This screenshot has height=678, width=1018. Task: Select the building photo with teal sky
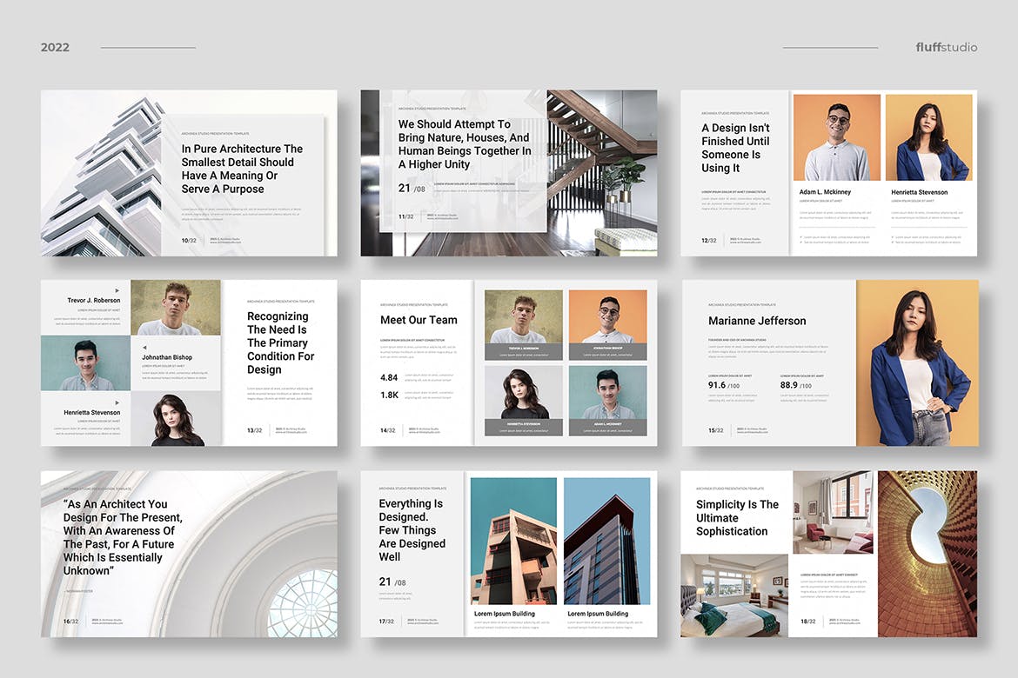pyautogui.click(x=513, y=541)
